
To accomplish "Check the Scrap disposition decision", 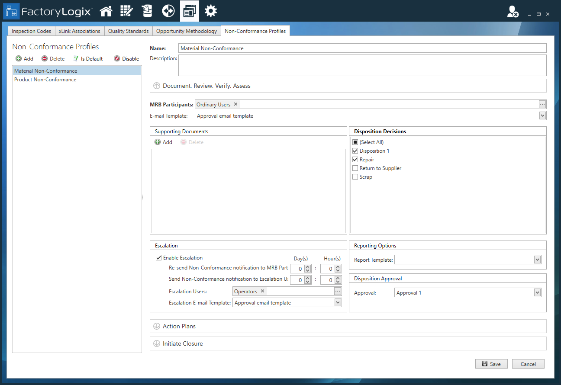I will click(x=355, y=176).
